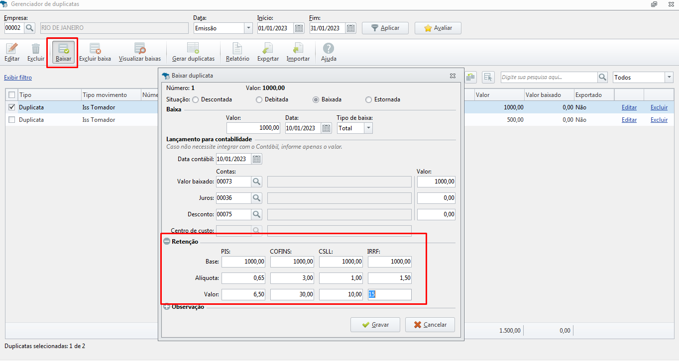
Task: Open the Editar toolbar tool
Action: pos(12,53)
